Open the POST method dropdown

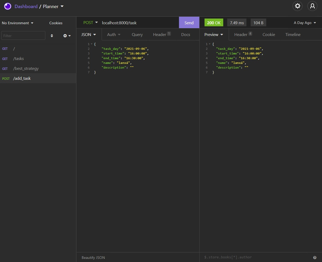coord(90,23)
